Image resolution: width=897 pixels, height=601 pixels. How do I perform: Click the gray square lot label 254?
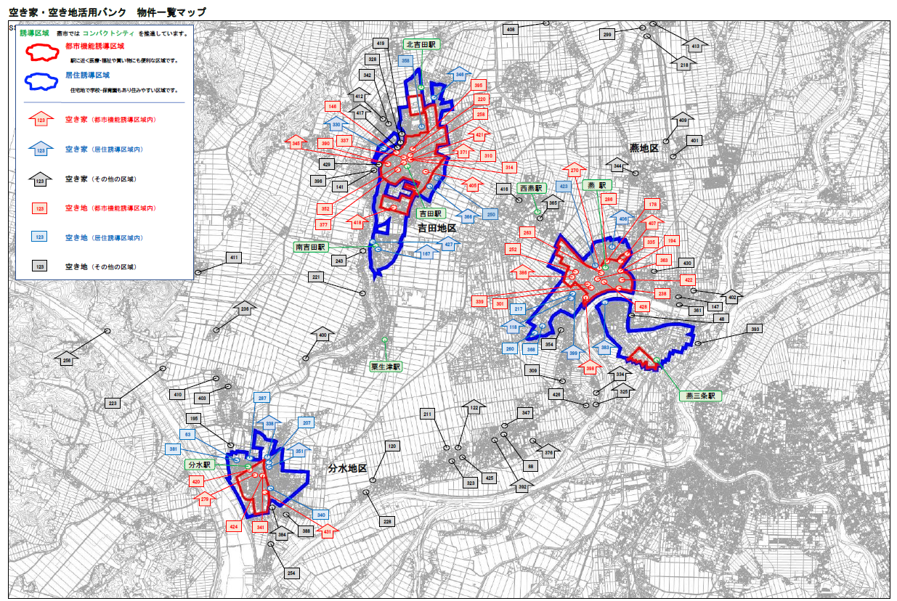tap(292, 573)
